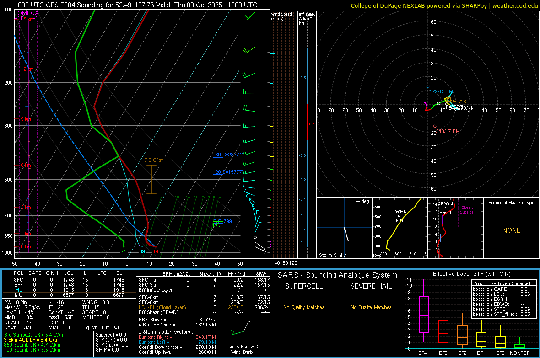Click the "DCAPE = 72" value
Viewport: 540px width, 358px height.
(x=17, y=322)
